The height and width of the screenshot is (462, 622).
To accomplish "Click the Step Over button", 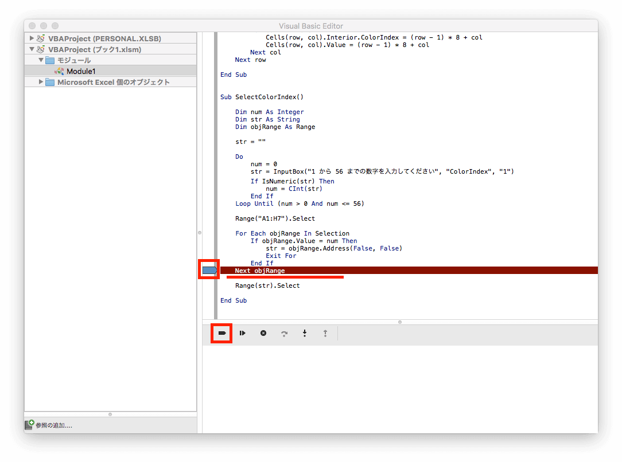I will click(284, 334).
